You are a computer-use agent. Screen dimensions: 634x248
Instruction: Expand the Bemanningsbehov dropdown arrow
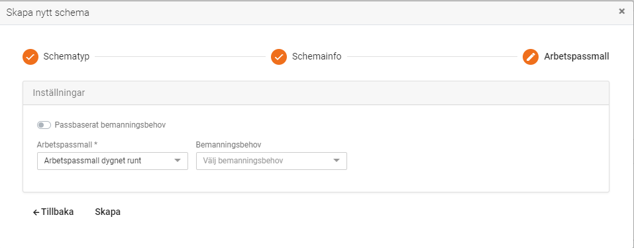pyautogui.click(x=336, y=161)
